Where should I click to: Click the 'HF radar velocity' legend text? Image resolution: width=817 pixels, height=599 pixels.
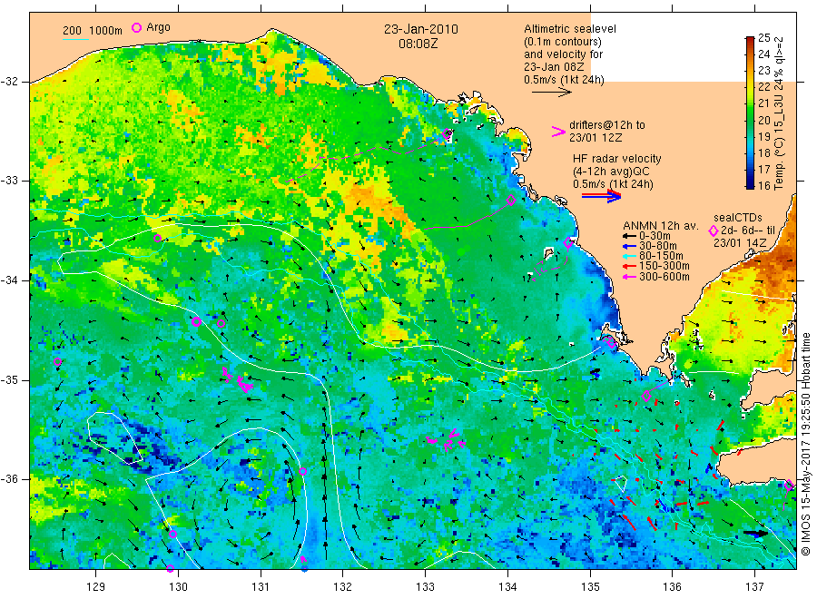tap(617, 159)
